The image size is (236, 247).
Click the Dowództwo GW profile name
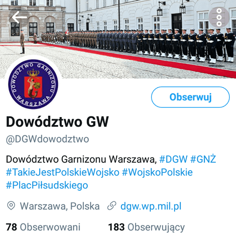[57, 122]
